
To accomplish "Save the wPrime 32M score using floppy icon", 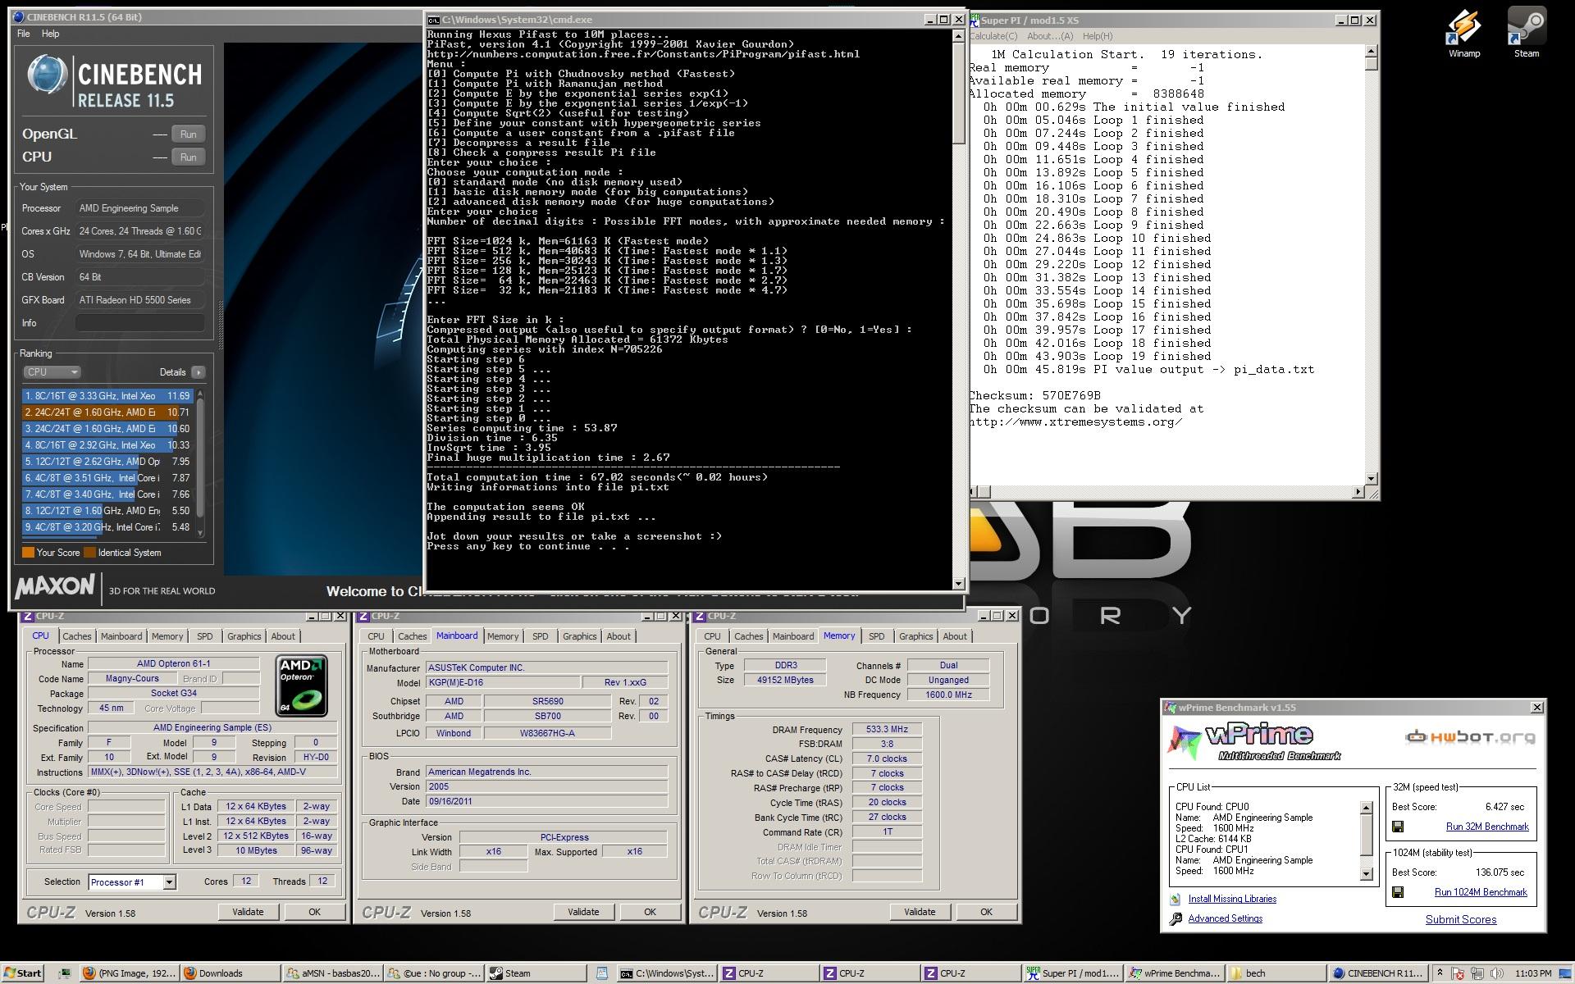I will pyautogui.click(x=1398, y=827).
